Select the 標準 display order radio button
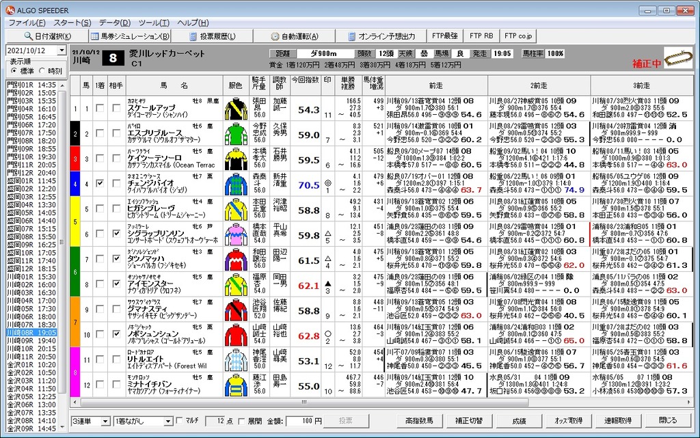Viewport: 700px width, 438px height. (14, 71)
